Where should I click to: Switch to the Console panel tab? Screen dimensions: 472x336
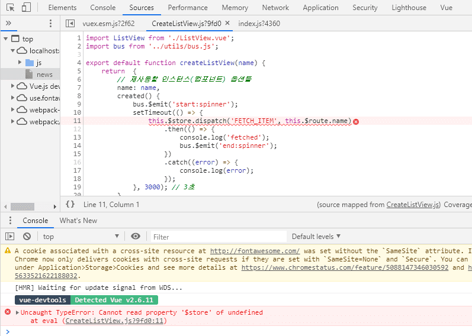[x=102, y=8]
